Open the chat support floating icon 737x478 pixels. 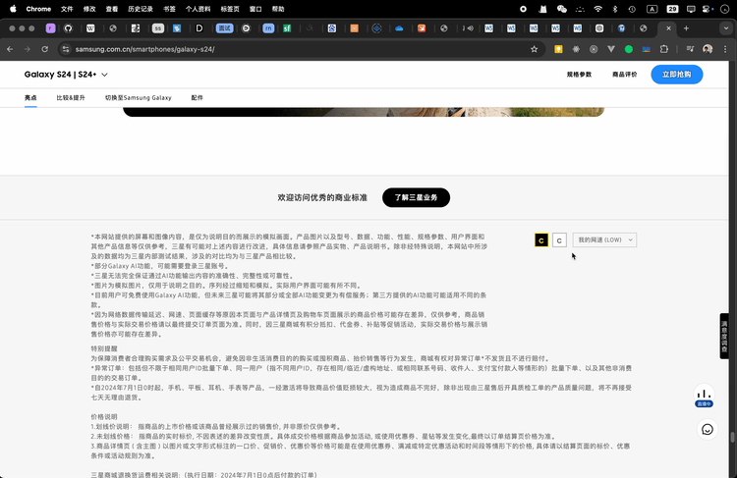[707, 430]
